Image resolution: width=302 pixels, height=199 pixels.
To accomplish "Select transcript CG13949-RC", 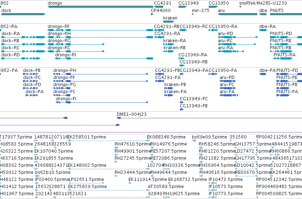I will pyautogui.click(x=183, y=30).
